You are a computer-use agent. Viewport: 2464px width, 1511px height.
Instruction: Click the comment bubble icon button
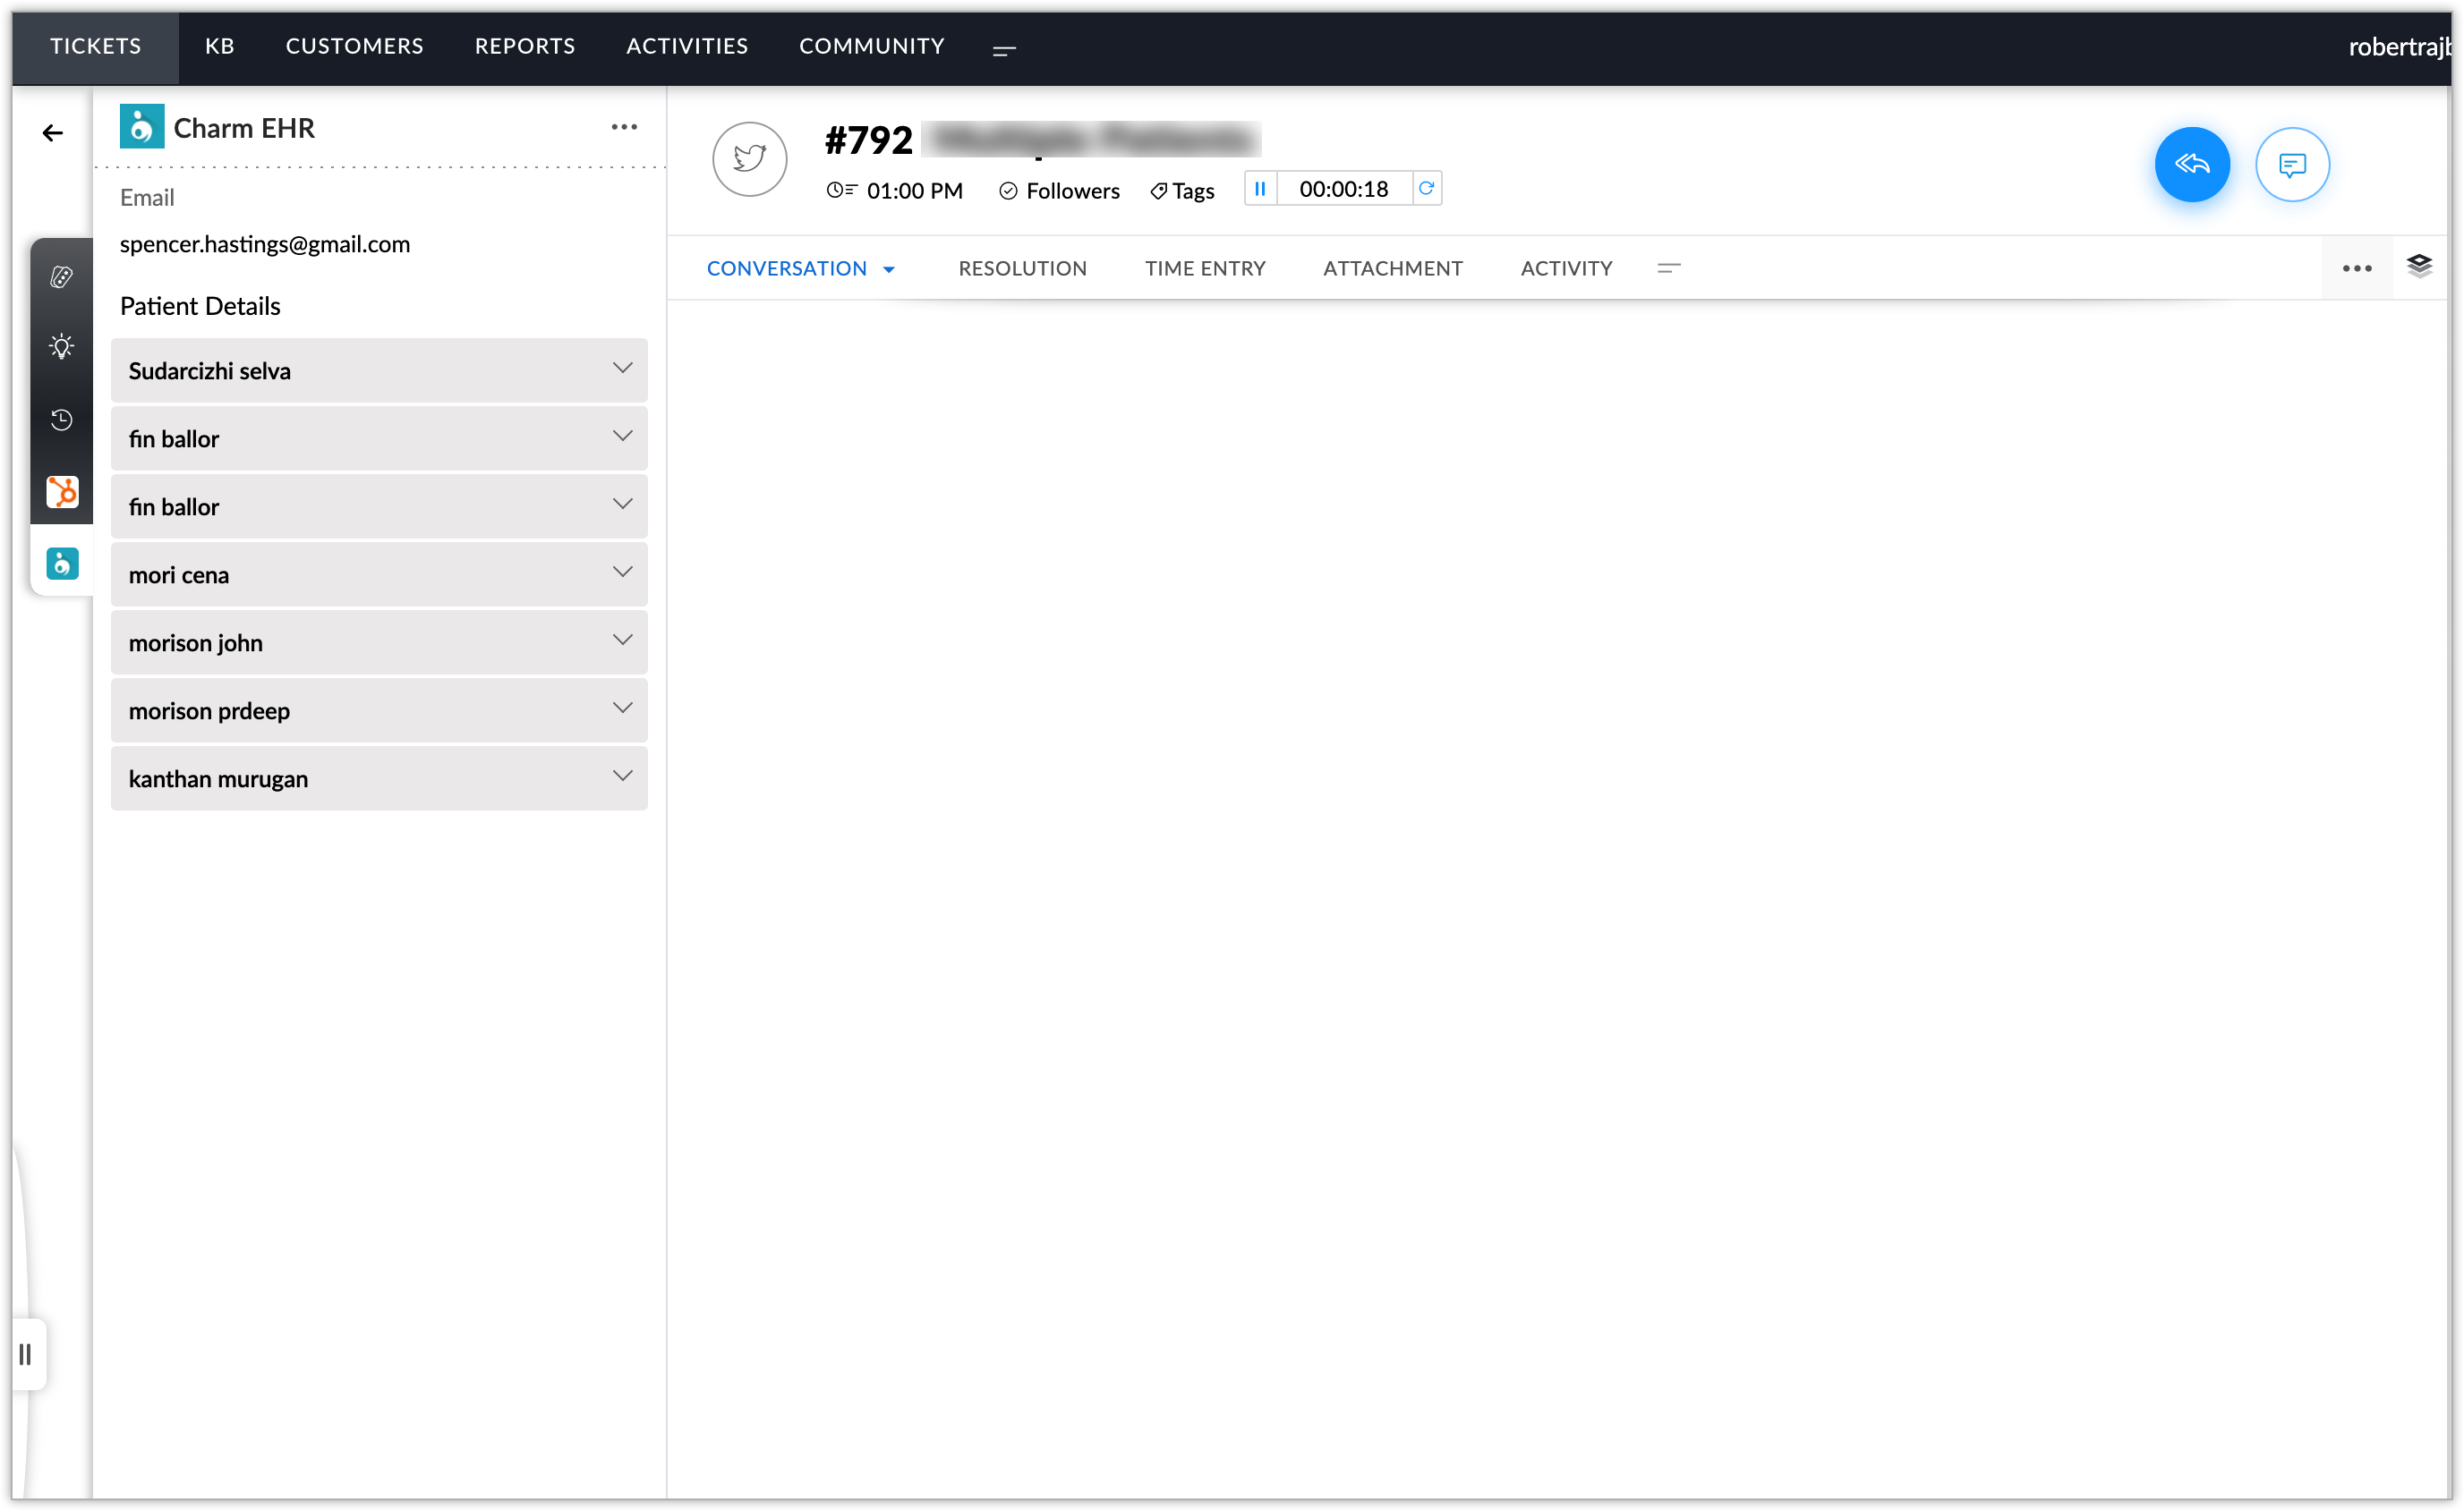click(x=2291, y=165)
